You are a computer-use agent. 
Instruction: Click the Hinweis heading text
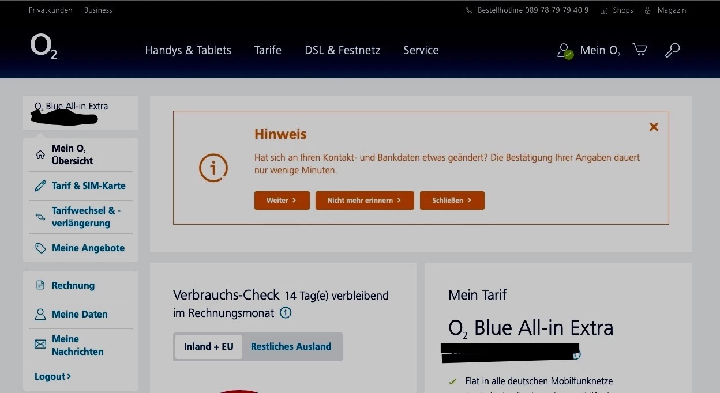(280, 134)
